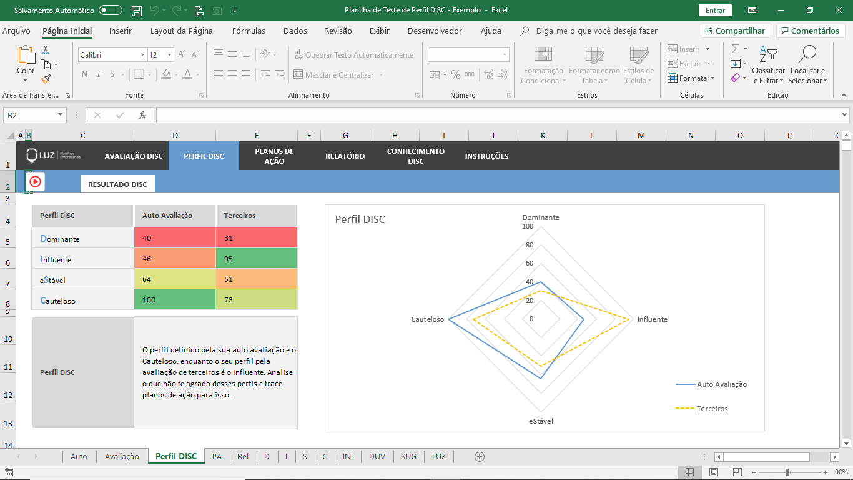Open the font size dropdown
This screenshot has height=480, width=853.
tap(169, 55)
